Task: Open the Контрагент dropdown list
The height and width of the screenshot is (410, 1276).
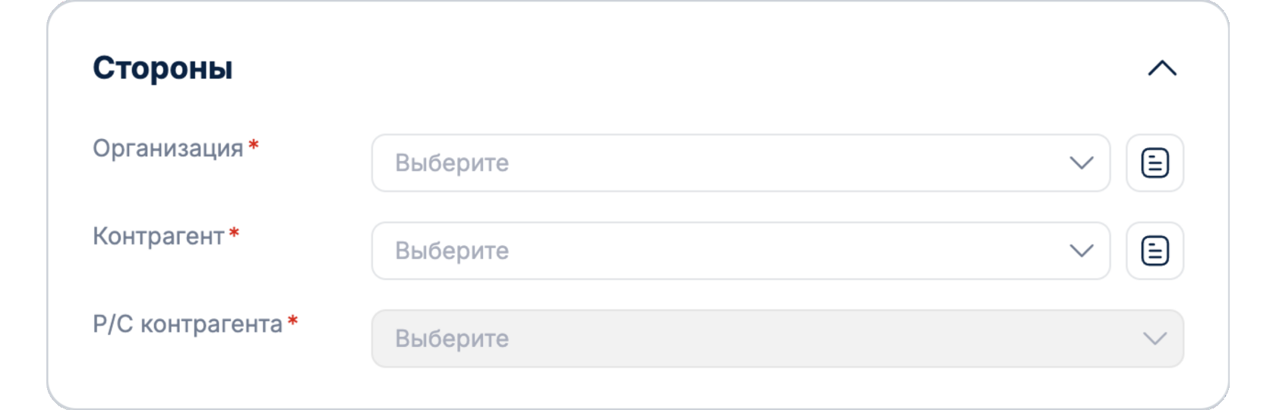Action: click(740, 251)
